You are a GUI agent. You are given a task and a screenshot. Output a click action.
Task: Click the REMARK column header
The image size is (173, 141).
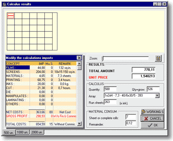click(65, 64)
